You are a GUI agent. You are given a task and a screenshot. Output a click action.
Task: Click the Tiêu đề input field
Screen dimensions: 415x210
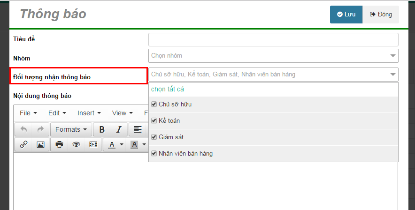273,40
